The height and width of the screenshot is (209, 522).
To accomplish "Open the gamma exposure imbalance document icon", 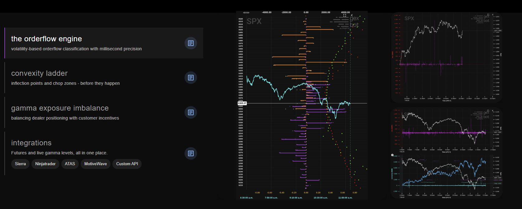I will click(191, 112).
